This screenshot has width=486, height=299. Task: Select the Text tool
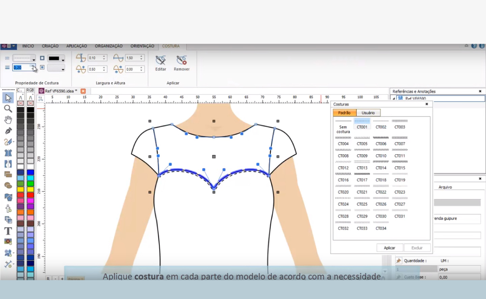pos(8,231)
